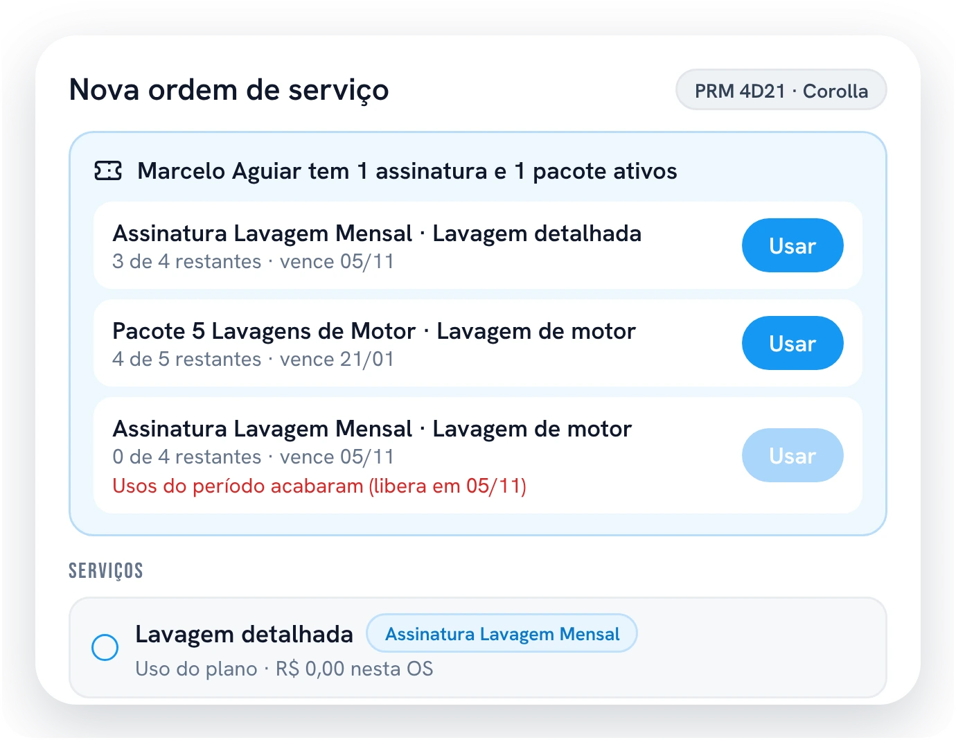Click the ticket icon beside Marcelo Aguiar
This screenshot has width=956, height=740.
click(108, 170)
